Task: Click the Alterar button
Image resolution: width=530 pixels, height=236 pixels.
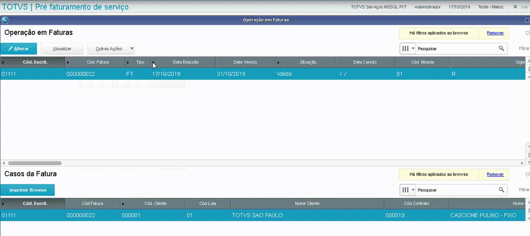Action: point(18,49)
